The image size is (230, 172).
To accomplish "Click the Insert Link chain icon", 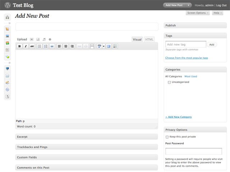I will [x=79, y=46].
